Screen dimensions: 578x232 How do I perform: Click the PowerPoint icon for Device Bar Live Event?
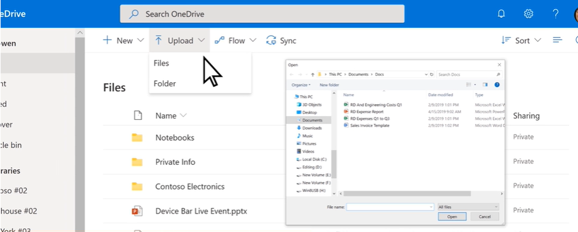click(x=137, y=212)
